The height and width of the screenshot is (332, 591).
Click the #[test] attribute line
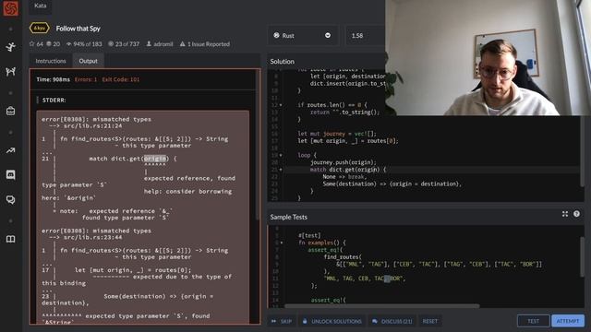[x=310, y=236]
